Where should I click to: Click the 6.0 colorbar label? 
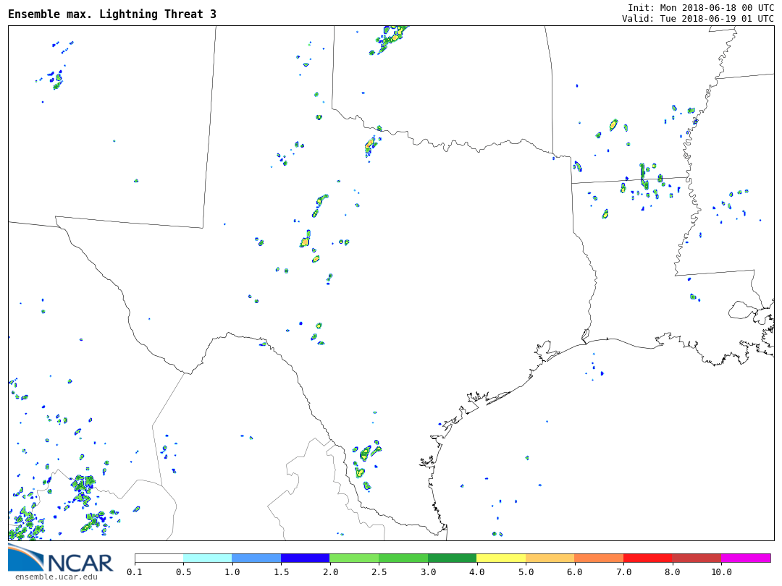click(574, 572)
